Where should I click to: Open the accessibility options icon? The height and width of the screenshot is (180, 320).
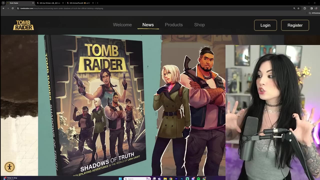(9, 167)
